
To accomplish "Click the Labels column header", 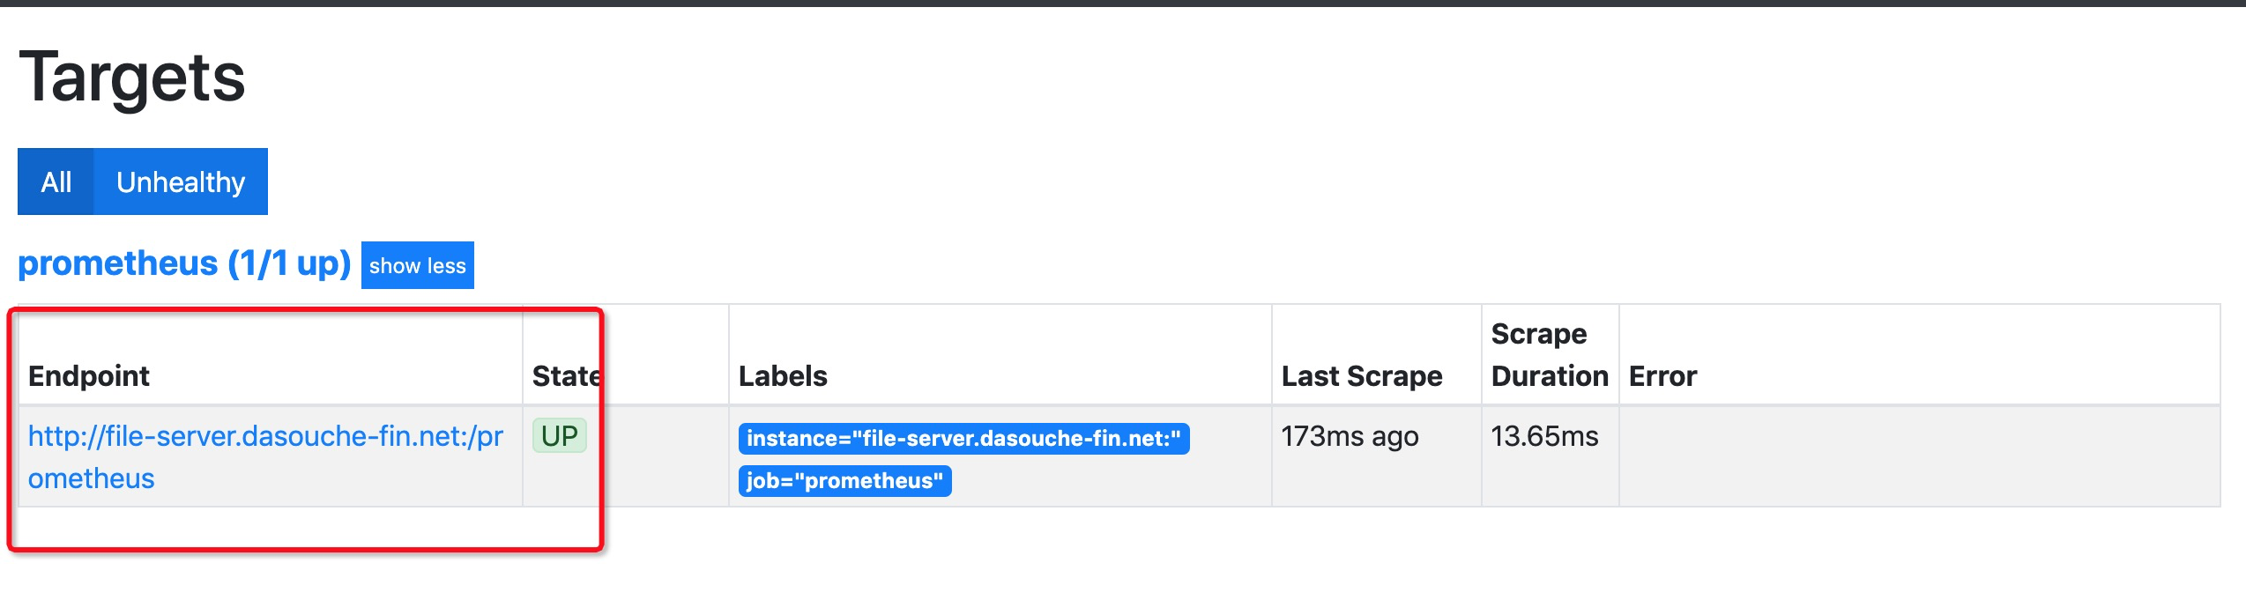I will (783, 376).
